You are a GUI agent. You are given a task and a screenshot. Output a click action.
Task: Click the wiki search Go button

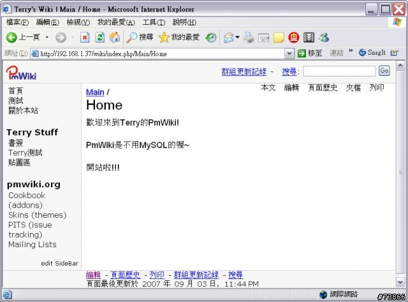(384, 71)
